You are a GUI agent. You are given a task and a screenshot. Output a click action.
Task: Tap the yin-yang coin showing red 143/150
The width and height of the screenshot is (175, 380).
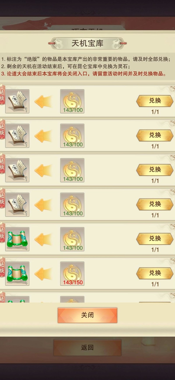coord(72,273)
